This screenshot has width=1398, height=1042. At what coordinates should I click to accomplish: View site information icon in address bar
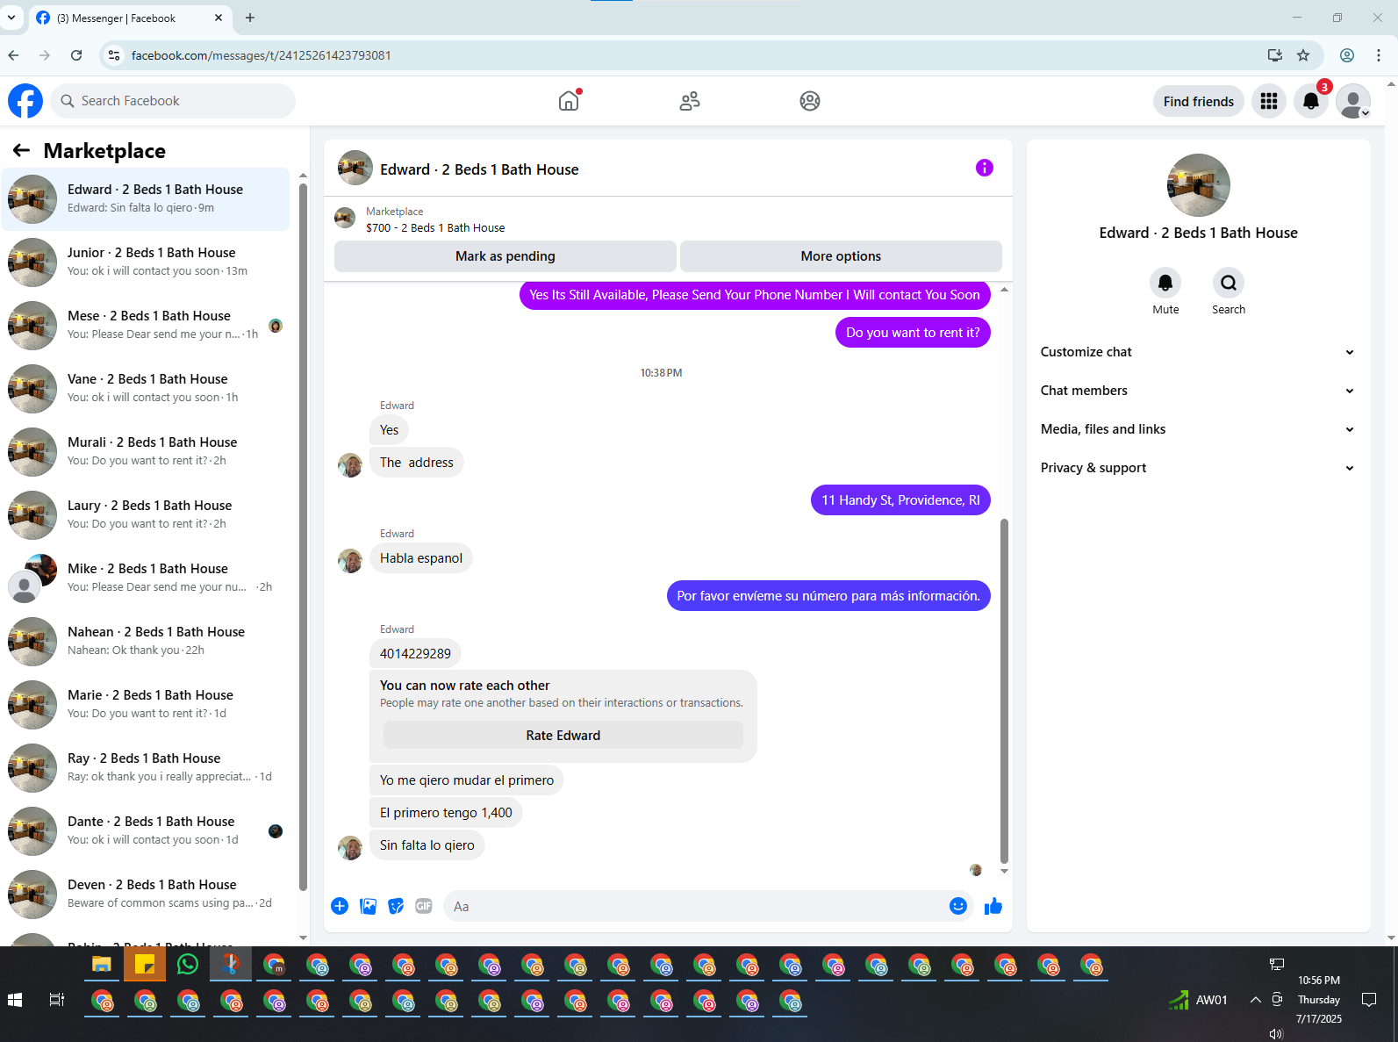(x=114, y=55)
